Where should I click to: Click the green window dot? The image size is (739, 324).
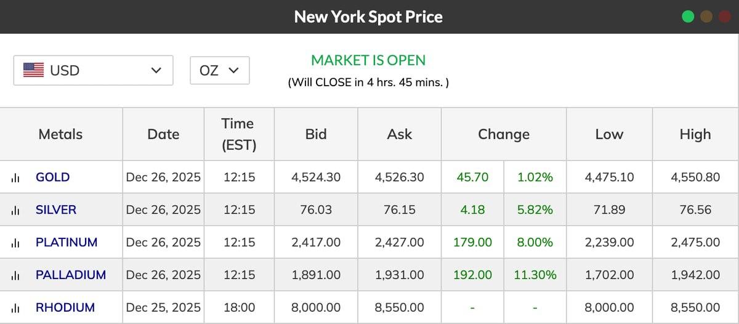click(x=689, y=17)
